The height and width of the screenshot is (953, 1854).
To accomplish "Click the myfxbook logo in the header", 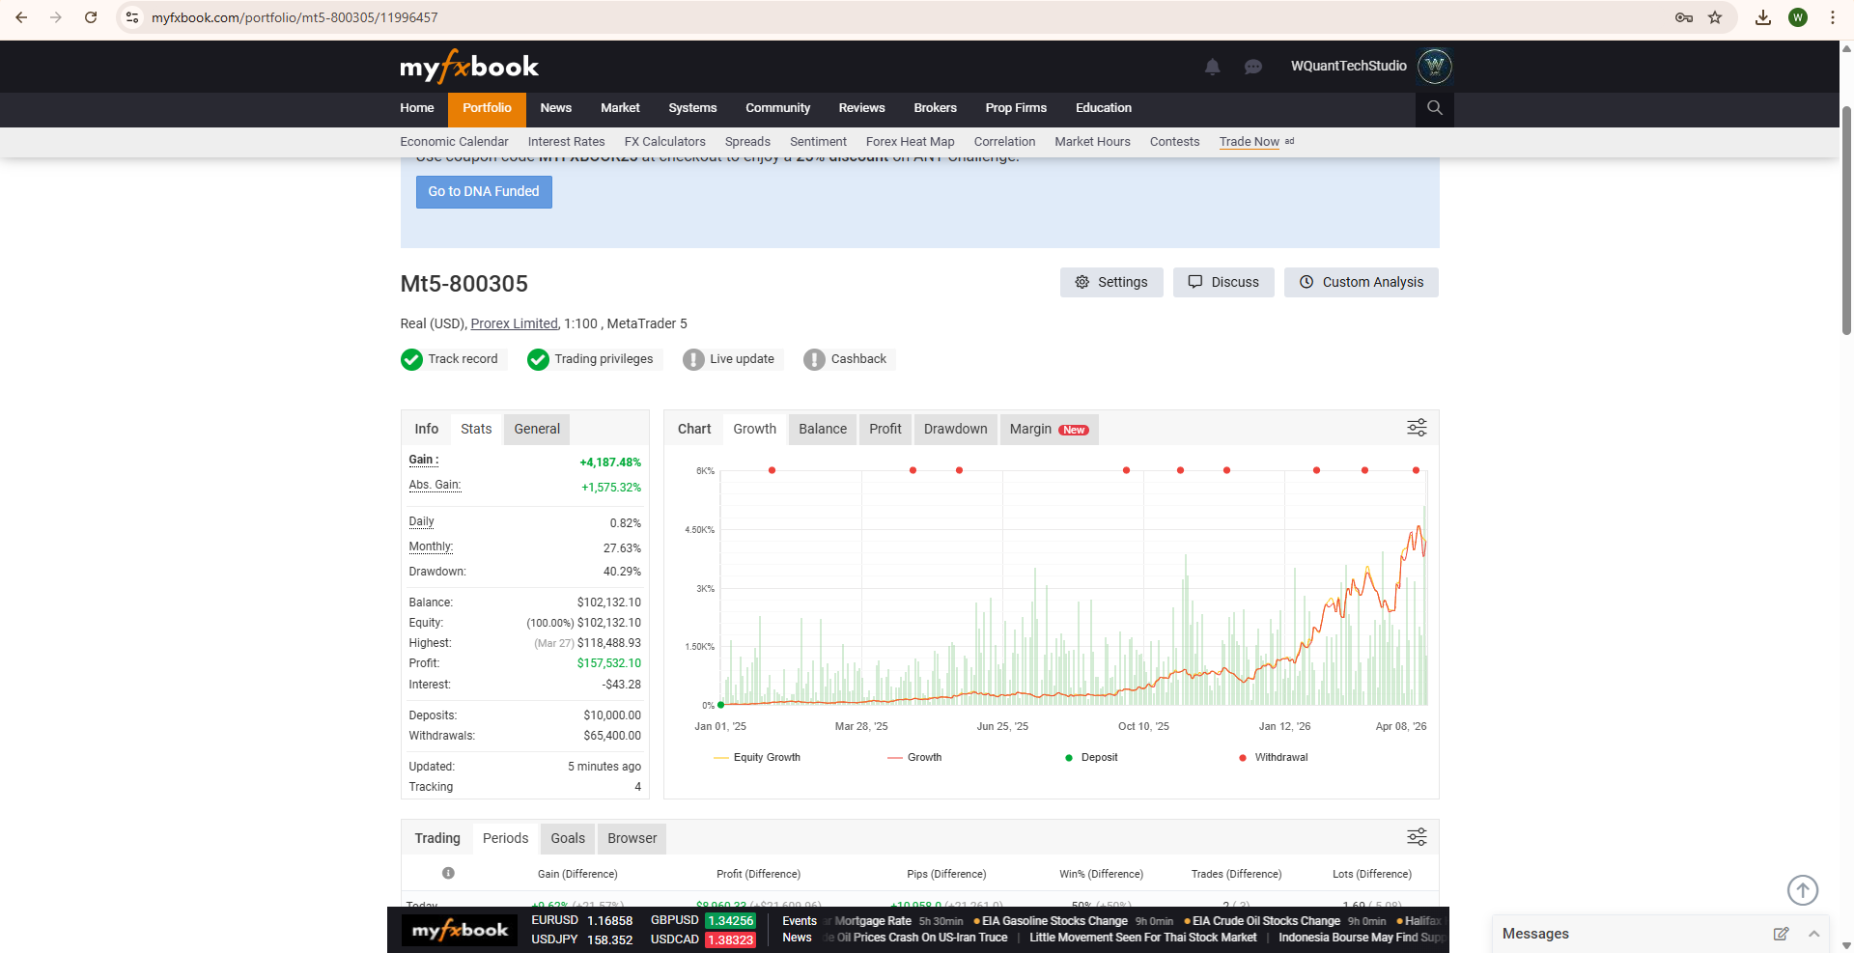I will [x=469, y=67].
